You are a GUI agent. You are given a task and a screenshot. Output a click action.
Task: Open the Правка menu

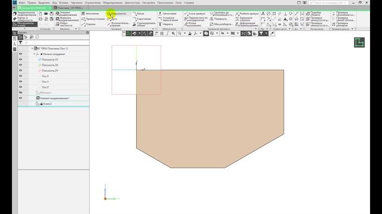click(32, 2)
